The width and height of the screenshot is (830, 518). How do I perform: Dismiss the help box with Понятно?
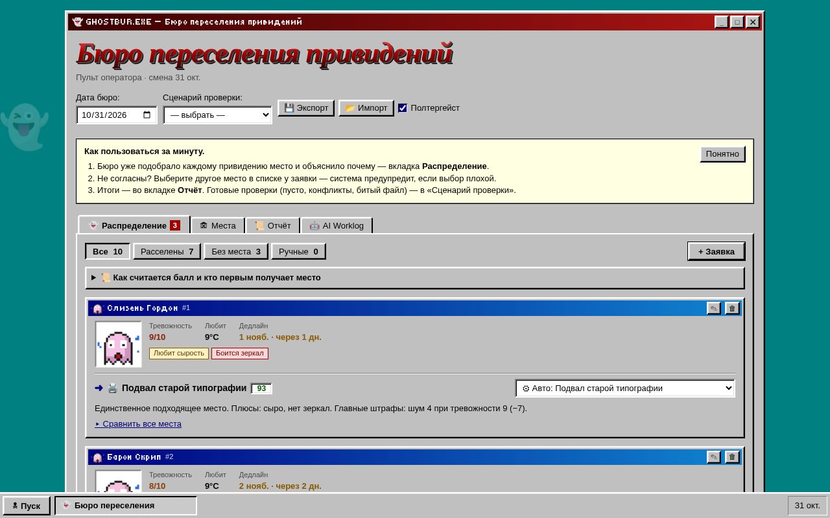pos(722,154)
